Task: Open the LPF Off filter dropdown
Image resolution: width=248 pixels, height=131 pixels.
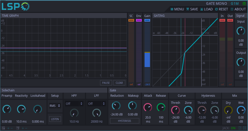Action: 96,104
